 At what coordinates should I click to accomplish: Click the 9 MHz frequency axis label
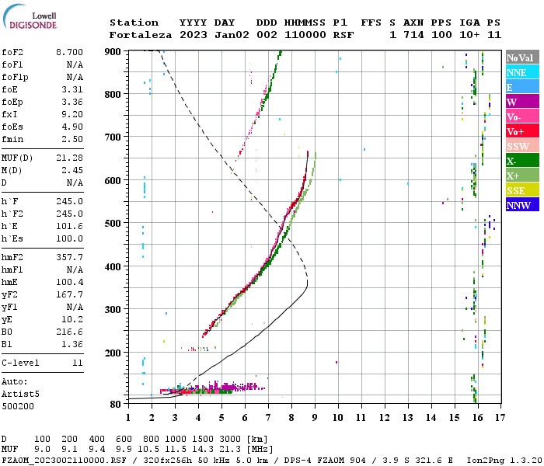click(315, 418)
